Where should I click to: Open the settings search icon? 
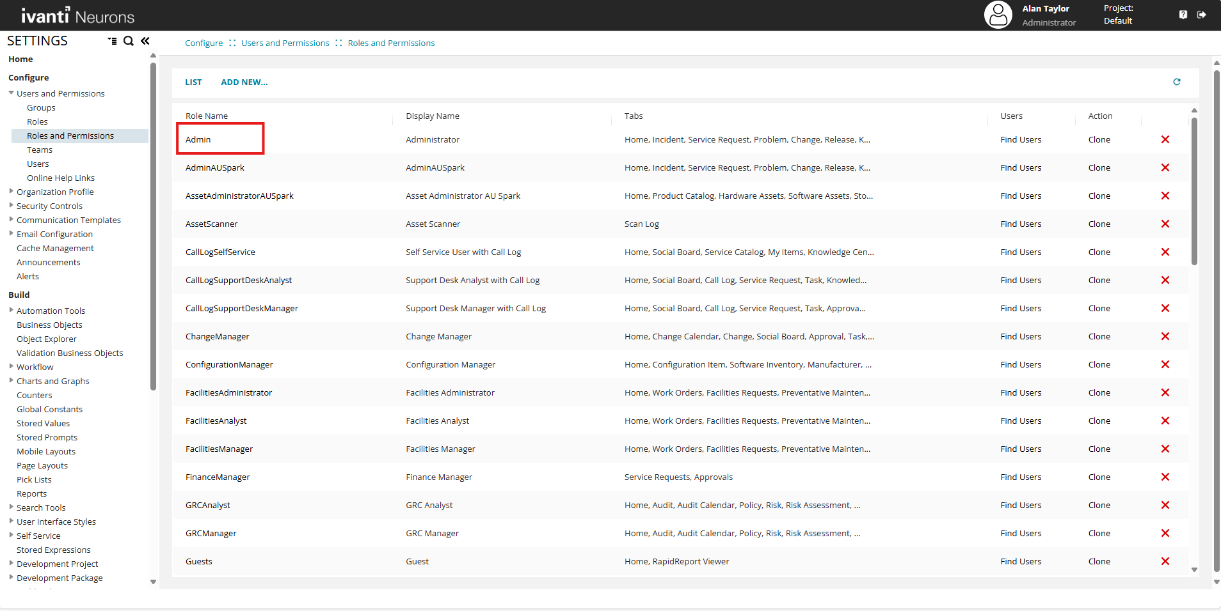[129, 41]
